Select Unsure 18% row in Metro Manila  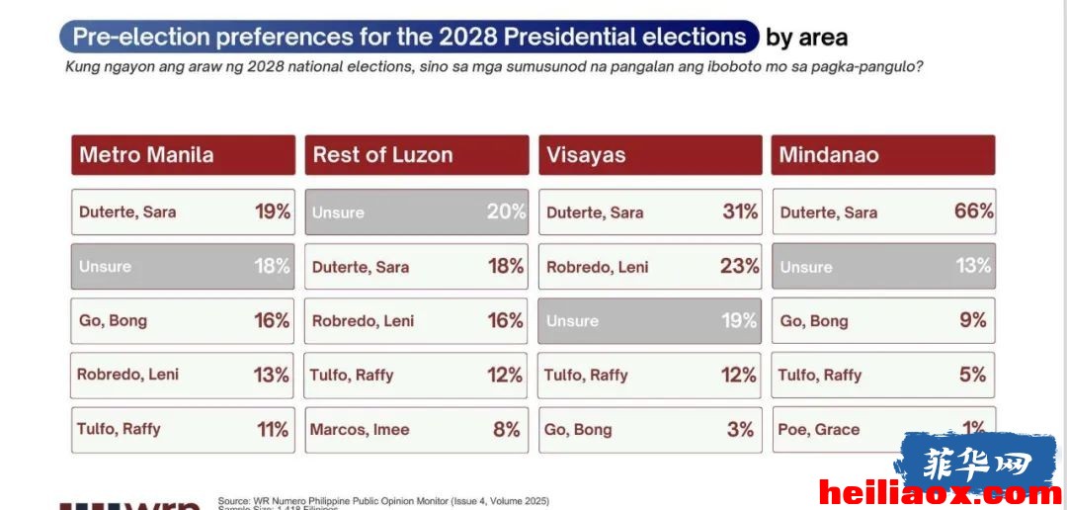[183, 266]
